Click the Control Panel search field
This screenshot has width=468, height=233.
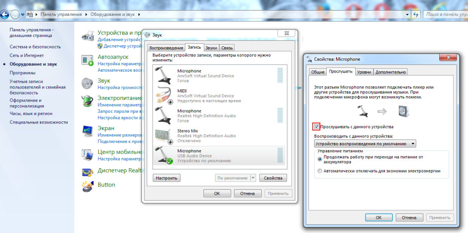click(x=445, y=14)
